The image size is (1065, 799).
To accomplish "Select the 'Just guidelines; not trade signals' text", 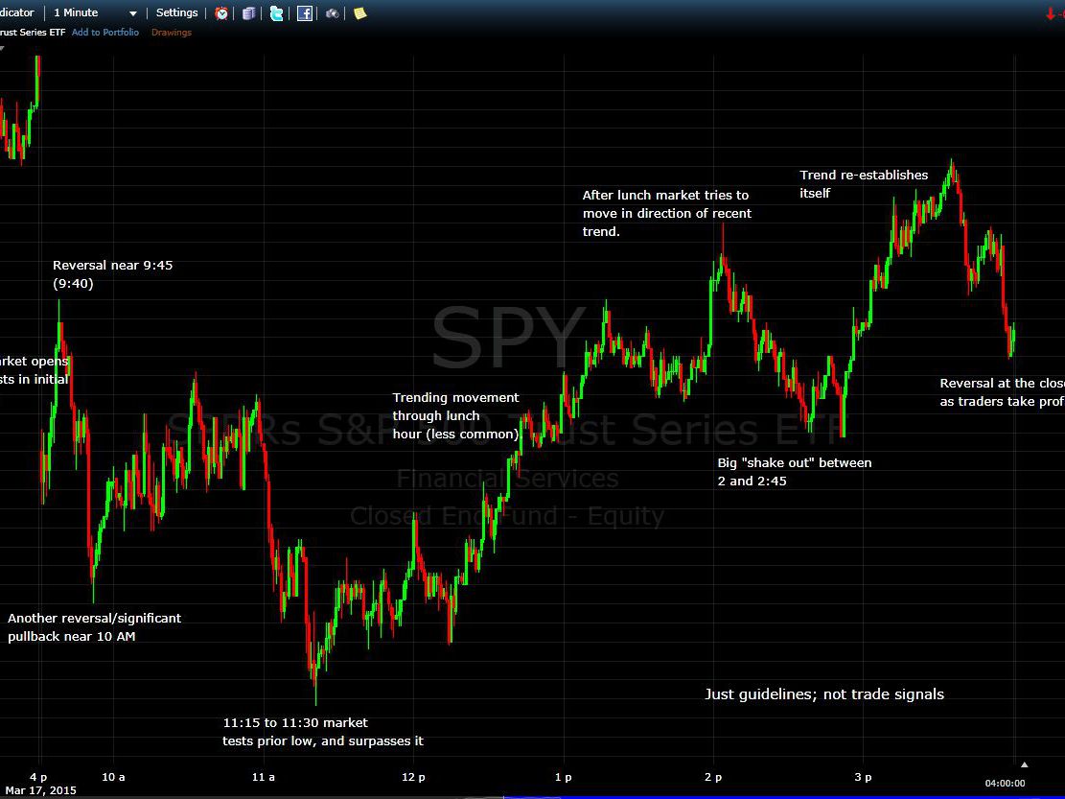I will click(x=824, y=694).
